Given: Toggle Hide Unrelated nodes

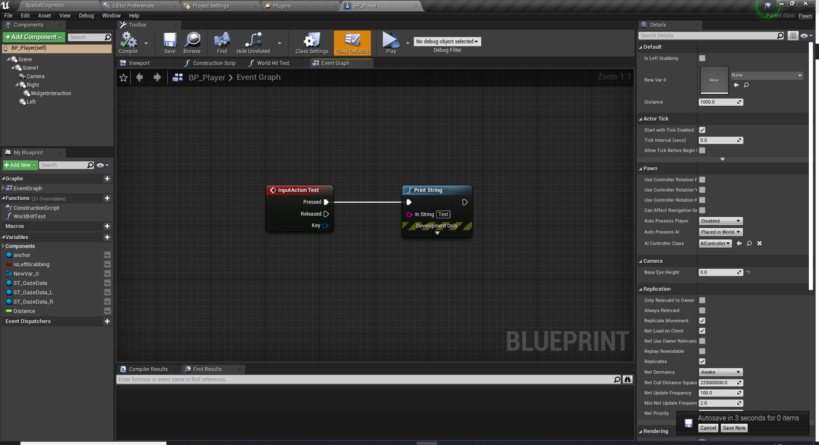Looking at the screenshot, I should (x=253, y=43).
